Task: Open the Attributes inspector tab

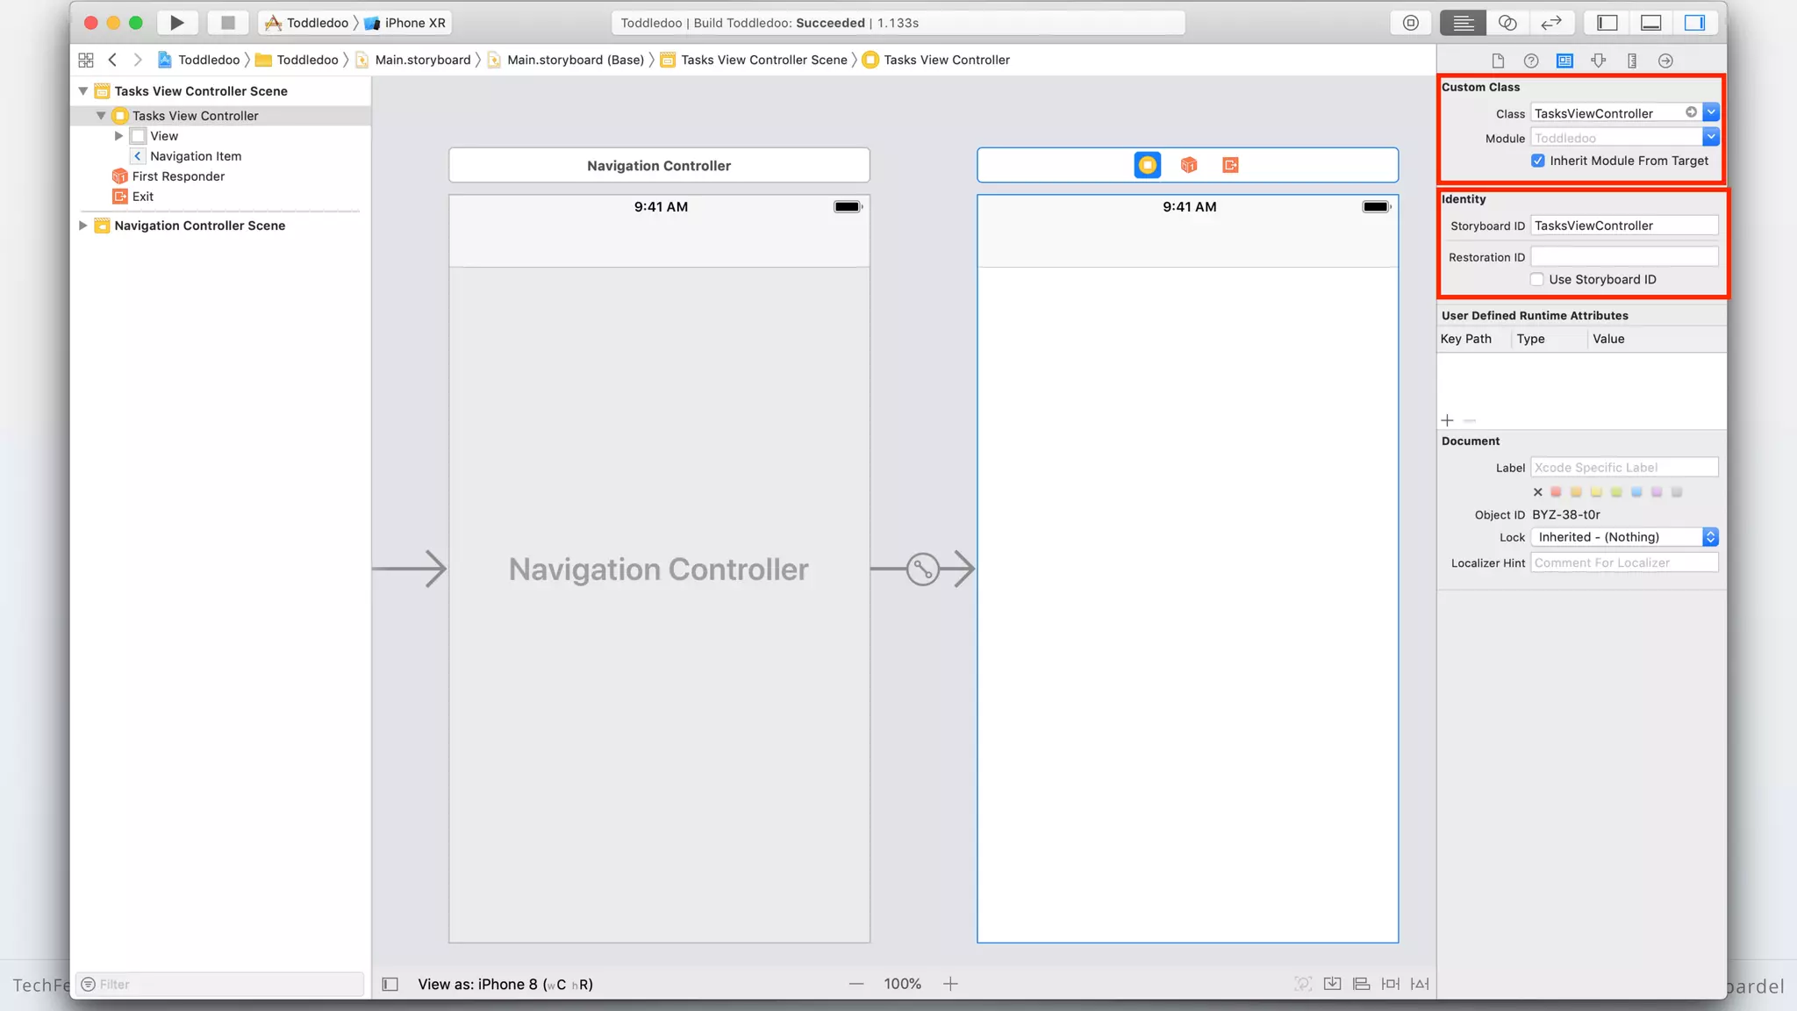Action: pos(1598,61)
